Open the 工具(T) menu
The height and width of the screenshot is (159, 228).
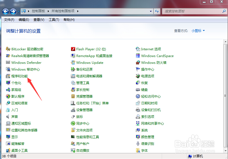click(x=54, y=20)
